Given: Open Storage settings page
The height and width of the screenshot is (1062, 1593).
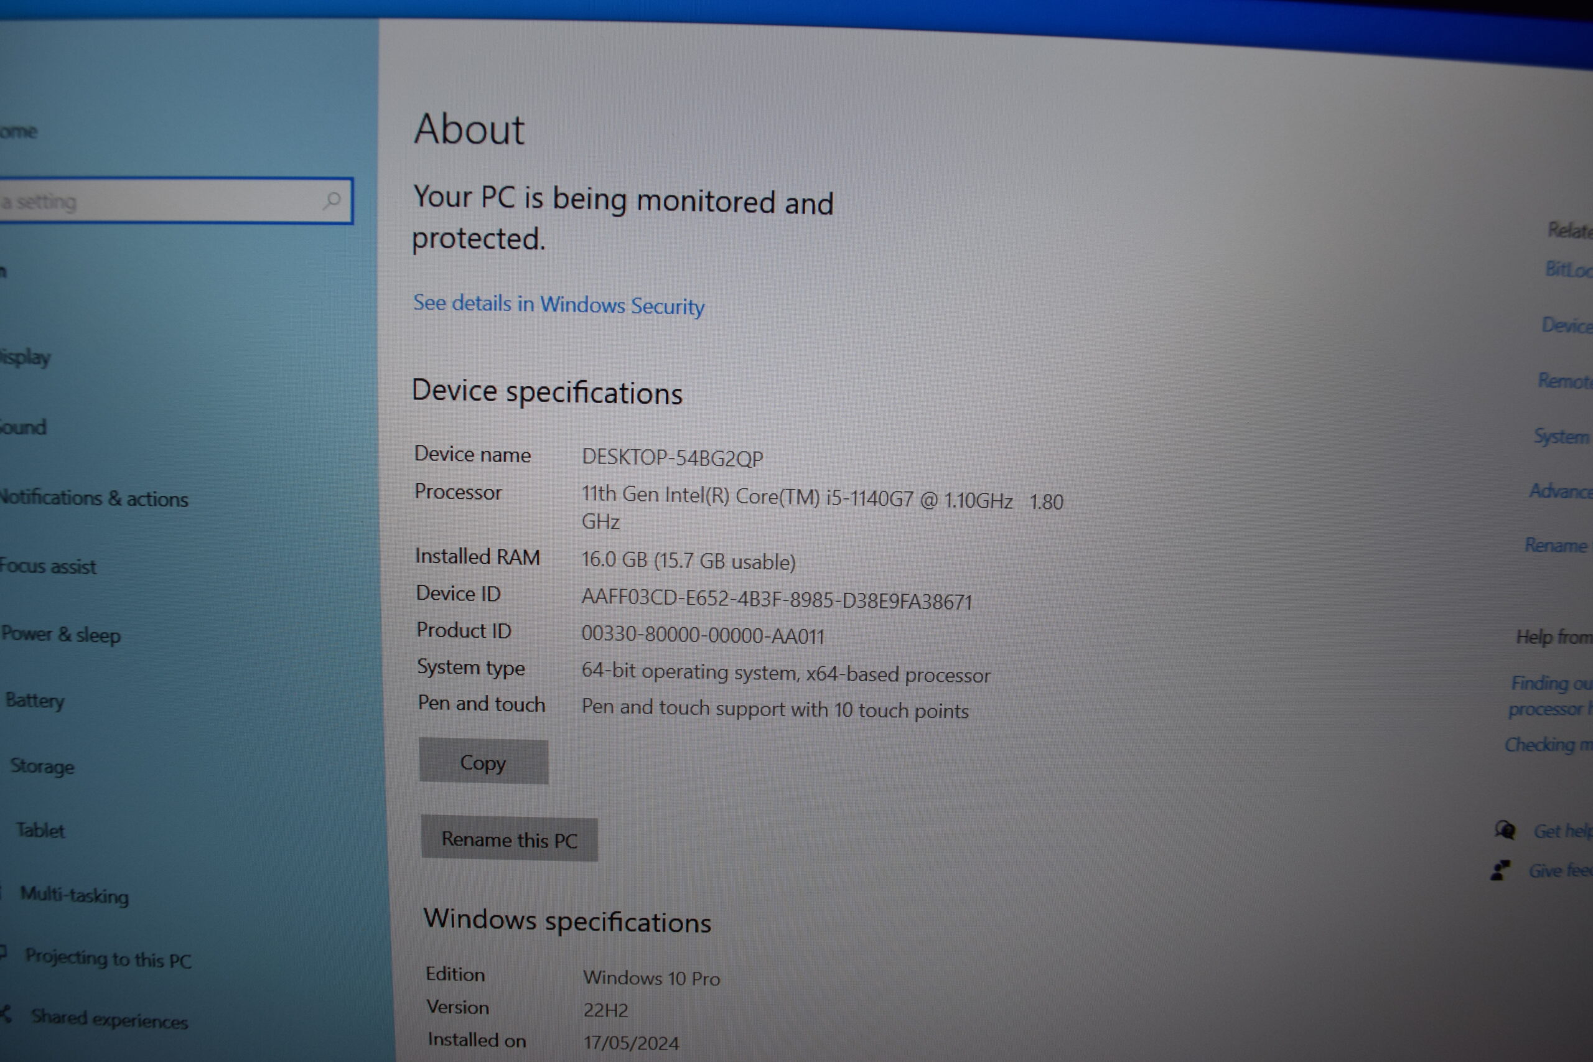Looking at the screenshot, I should pos(43,766).
